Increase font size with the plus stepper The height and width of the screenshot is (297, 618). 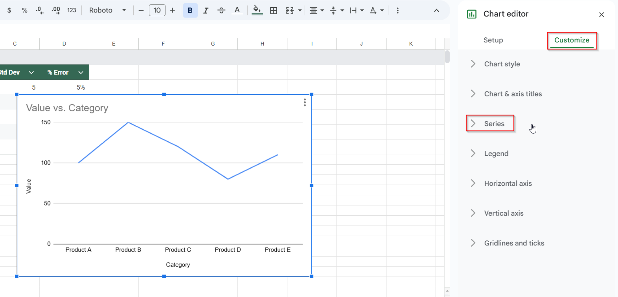172,10
